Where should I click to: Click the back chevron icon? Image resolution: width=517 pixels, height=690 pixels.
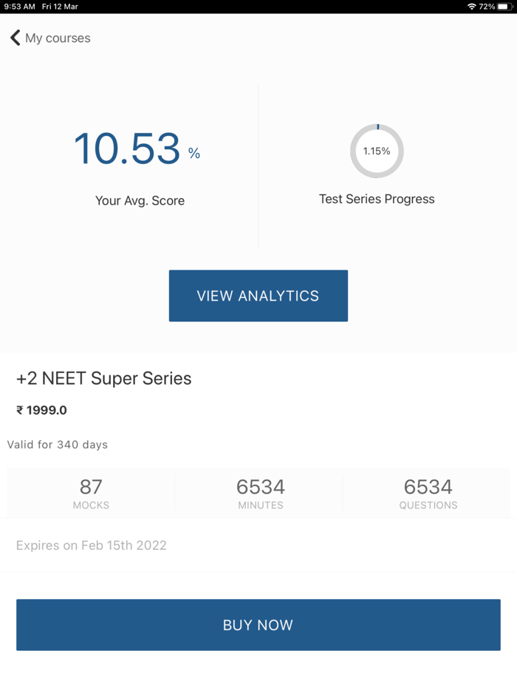click(15, 38)
